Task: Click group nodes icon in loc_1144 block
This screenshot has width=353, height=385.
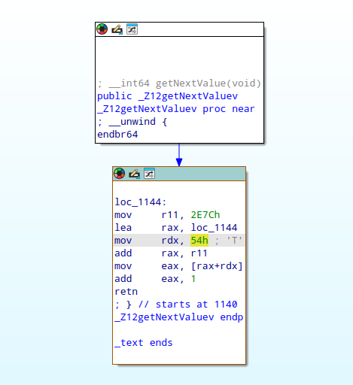Action: pos(149,174)
